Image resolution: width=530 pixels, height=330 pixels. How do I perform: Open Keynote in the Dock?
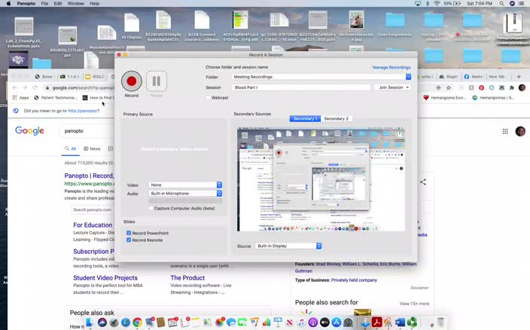tap(278, 322)
